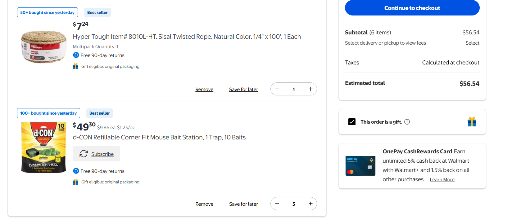This screenshot has height=224, width=521.
Task: Click the gift eligible icon for Sisal Rope
Action: [75, 66]
